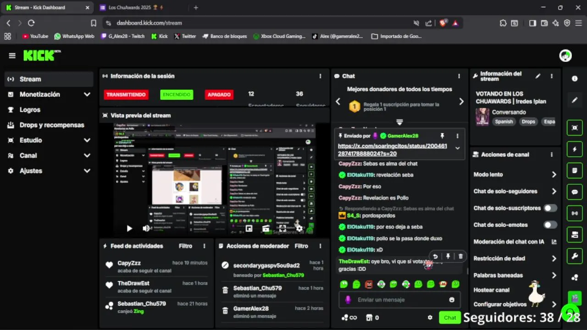Open the emoji picker in message box

pos(452,300)
